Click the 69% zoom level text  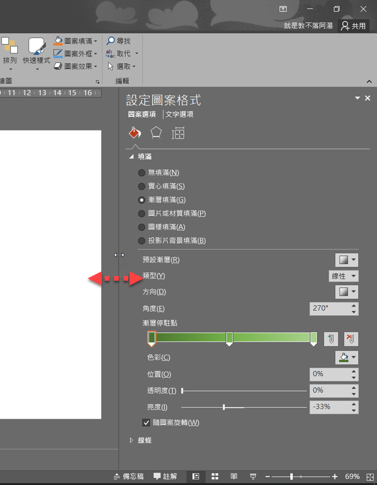point(352,477)
